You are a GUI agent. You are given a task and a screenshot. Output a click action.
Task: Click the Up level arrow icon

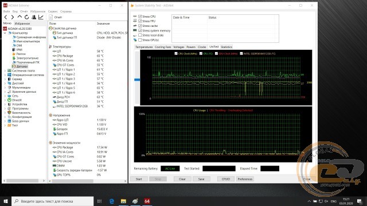click(19, 17)
